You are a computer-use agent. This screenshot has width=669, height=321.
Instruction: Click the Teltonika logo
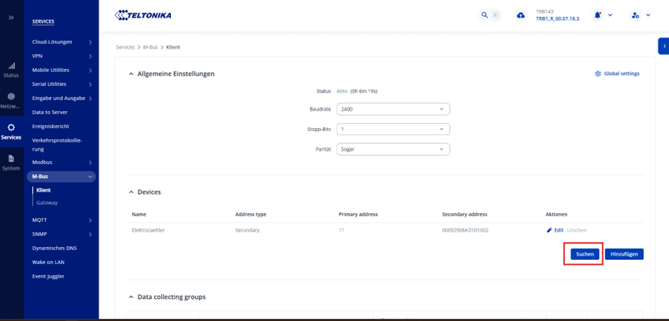[143, 16]
